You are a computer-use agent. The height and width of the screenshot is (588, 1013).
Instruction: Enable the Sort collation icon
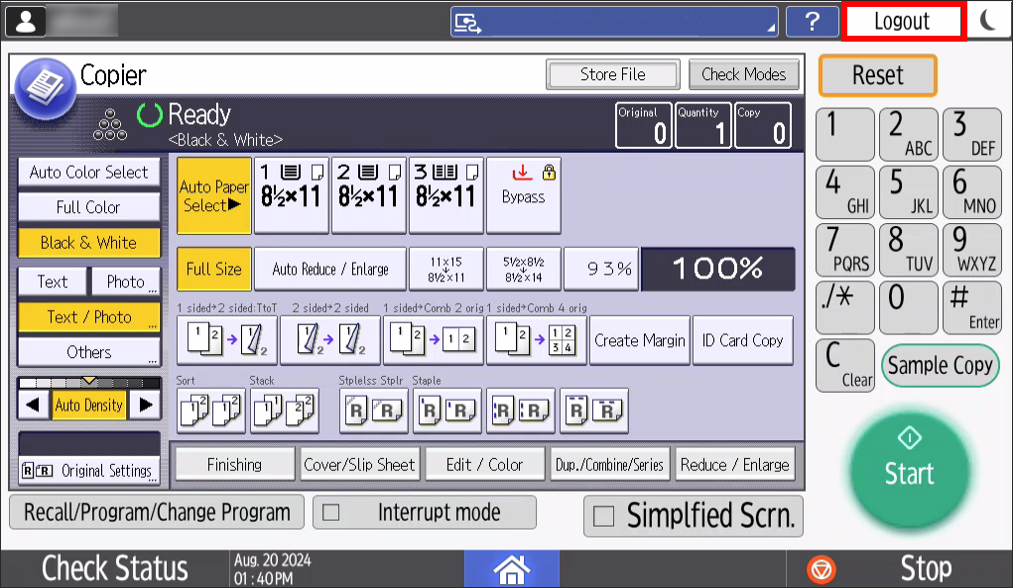[x=210, y=410]
